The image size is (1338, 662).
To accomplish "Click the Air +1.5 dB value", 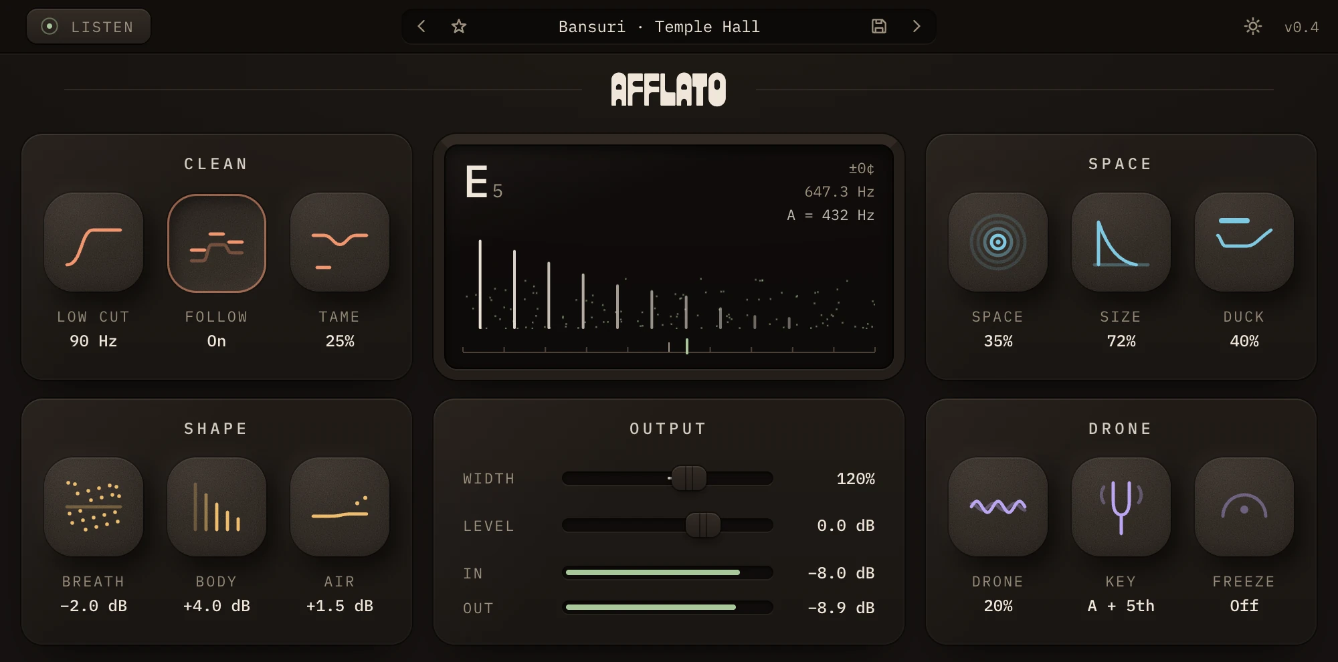I will pos(340,606).
